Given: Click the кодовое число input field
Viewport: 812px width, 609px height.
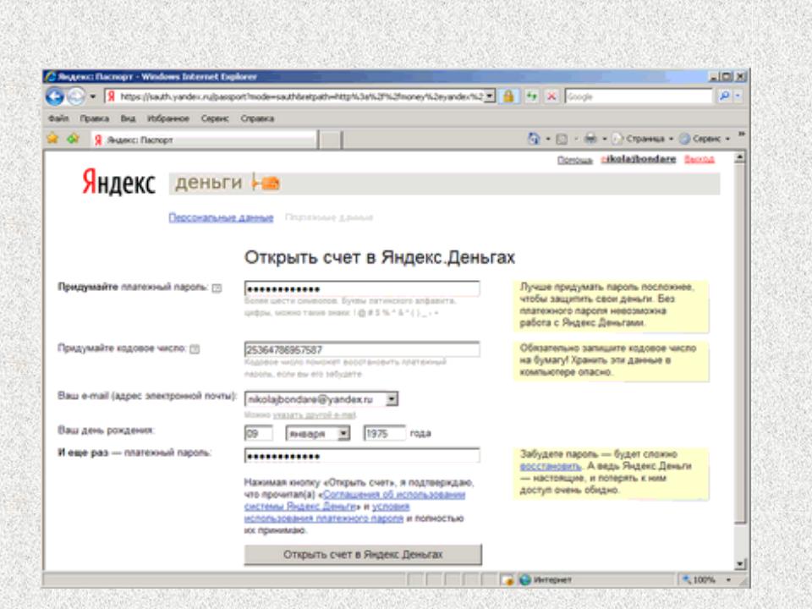Looking at the screenshot, I should click(362, 349).
